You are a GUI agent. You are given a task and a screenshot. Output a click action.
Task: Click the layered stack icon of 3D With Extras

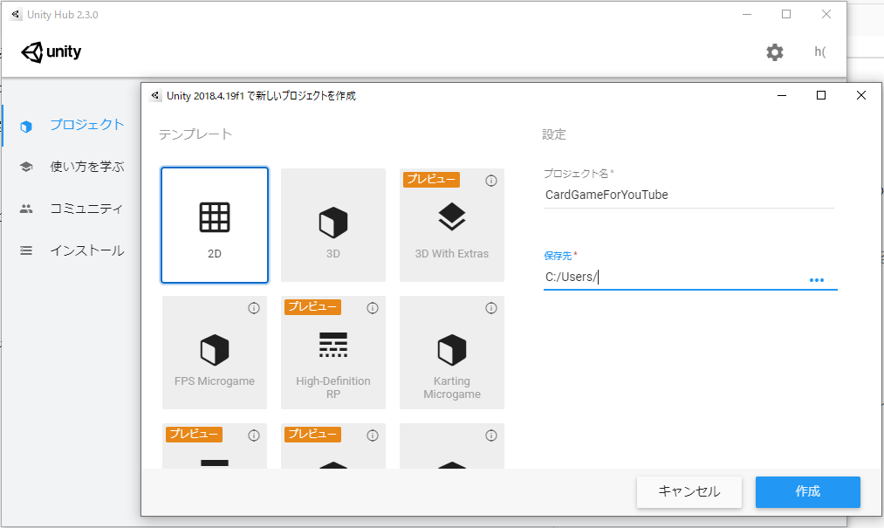(451, 217)
